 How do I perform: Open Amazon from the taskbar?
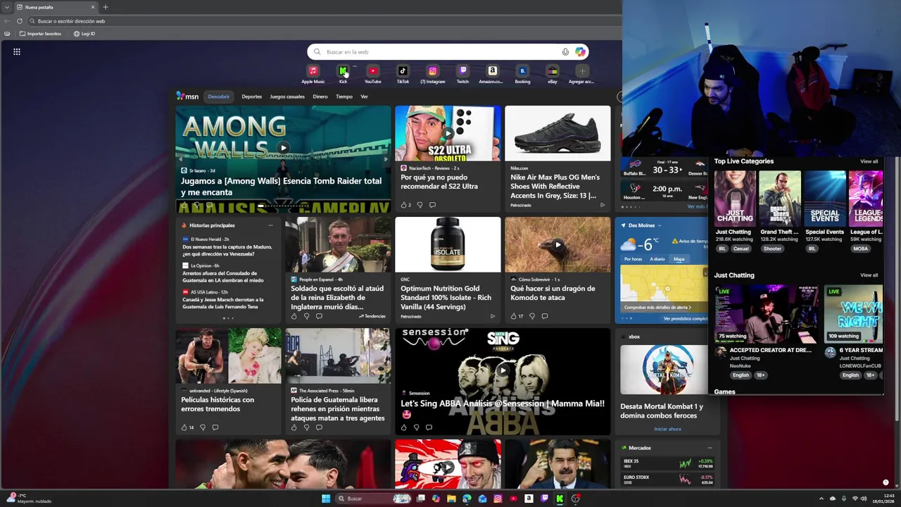pos(529,499)
